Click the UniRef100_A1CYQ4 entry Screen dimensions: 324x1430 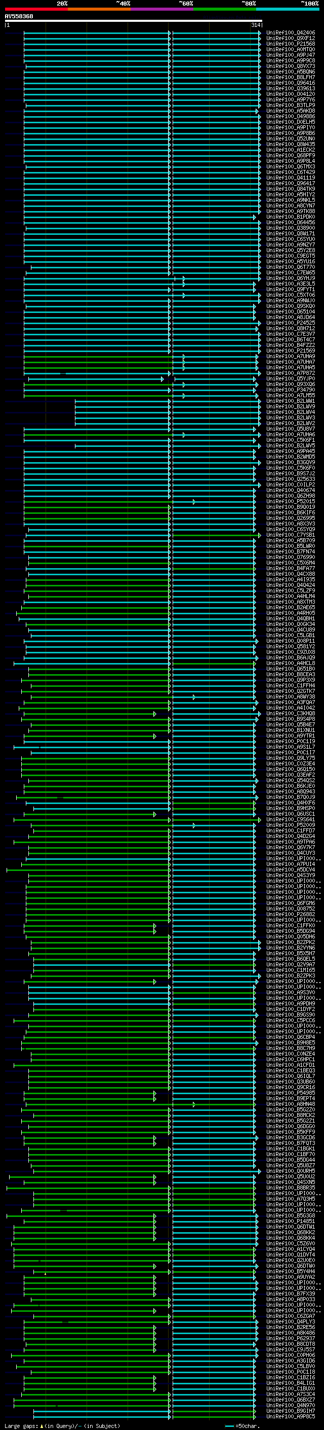(x=291, y=1249)
